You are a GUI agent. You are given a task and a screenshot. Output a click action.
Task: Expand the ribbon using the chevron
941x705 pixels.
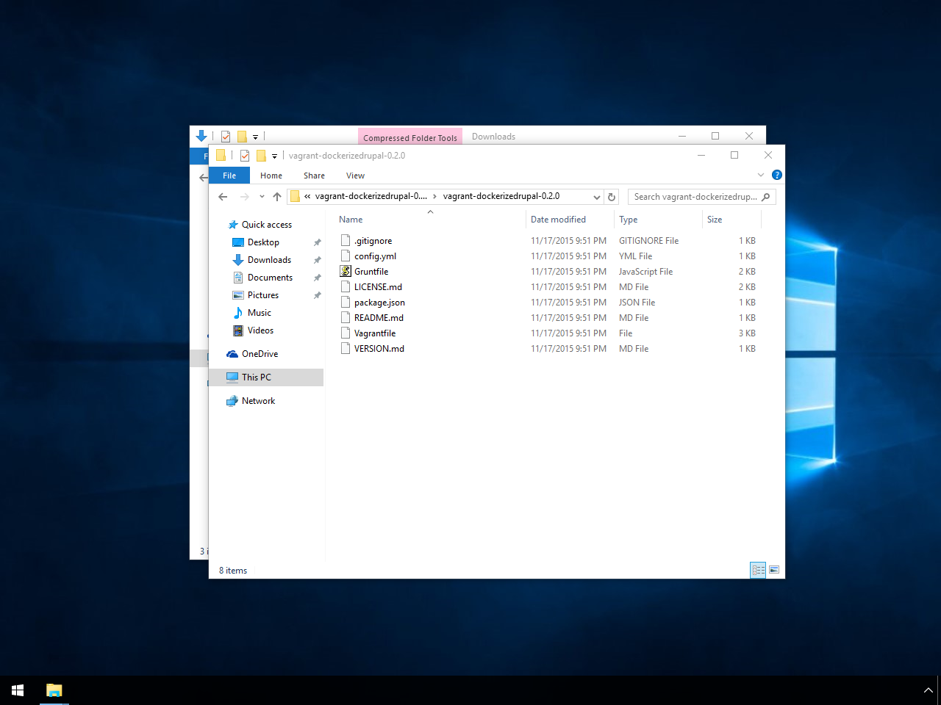tap(761, 175)
